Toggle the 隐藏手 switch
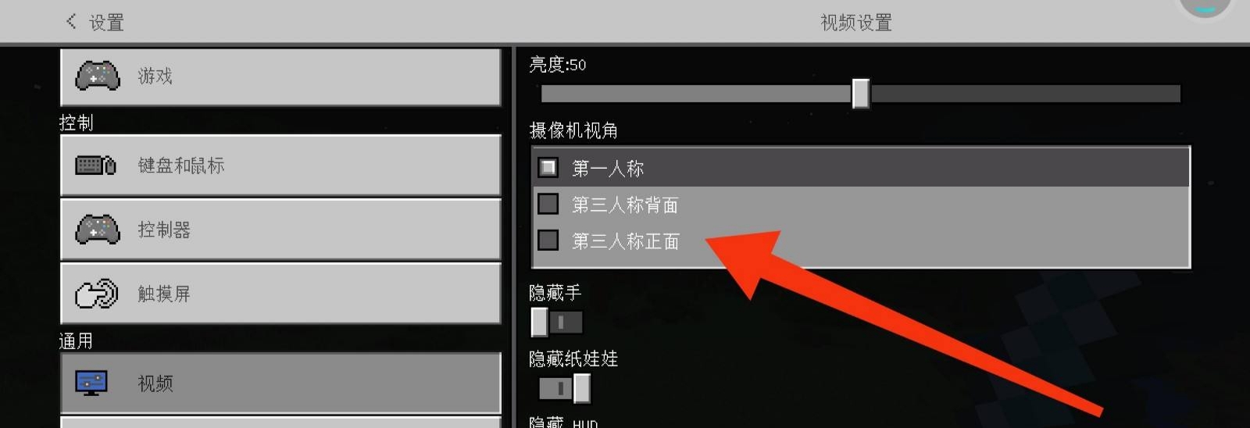The width and height of the screenshot is (1250, 428). point(556,322)
